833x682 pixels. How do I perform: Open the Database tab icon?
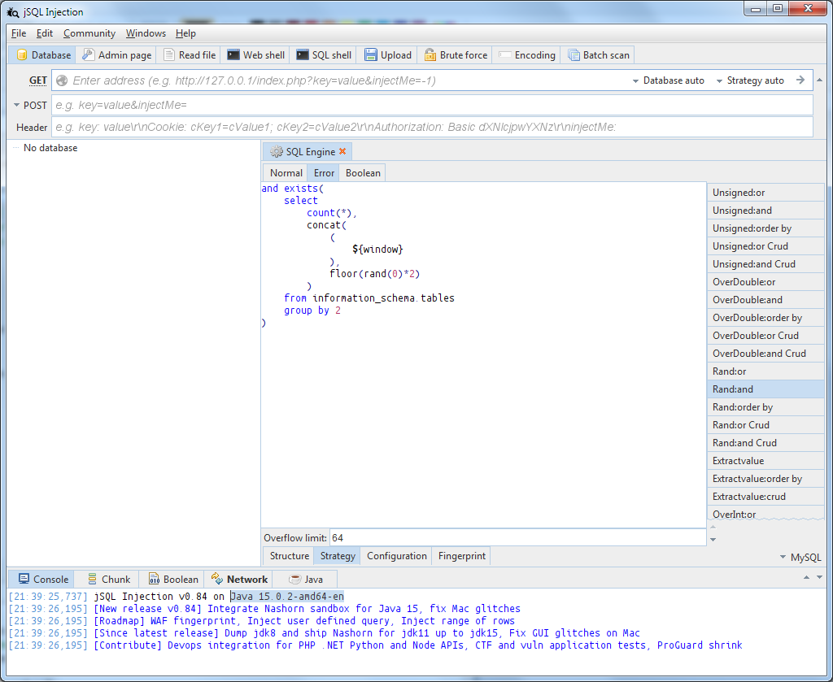(22, 55)
